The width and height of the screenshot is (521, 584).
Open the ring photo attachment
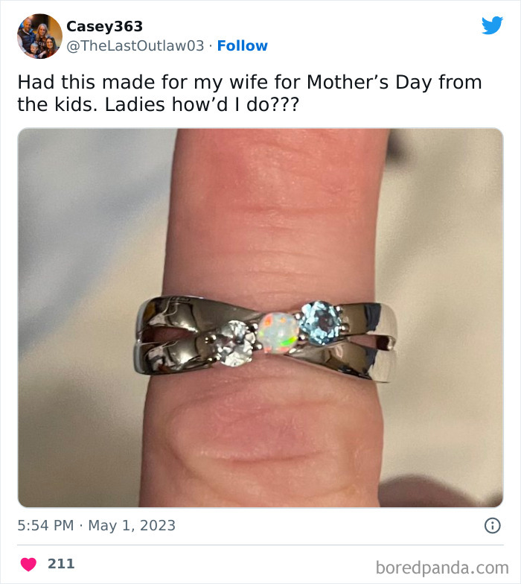point(260,223)
